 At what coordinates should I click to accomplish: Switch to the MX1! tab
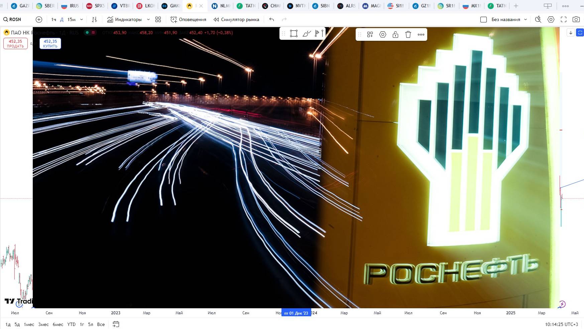(x=472, y=6)
